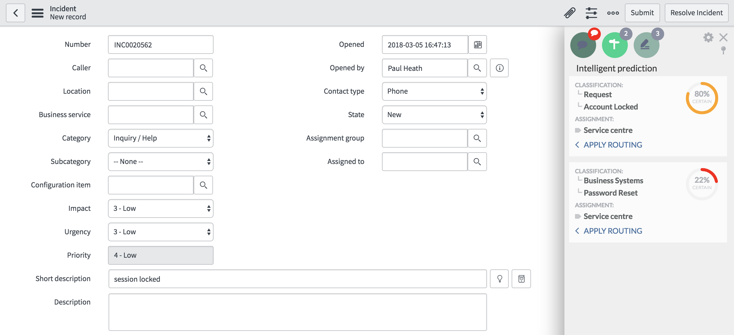Open the Caller lookup search icon

[x=203, y=68]
